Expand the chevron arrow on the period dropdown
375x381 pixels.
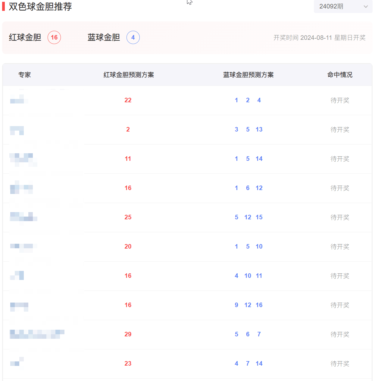click(365, 6)
